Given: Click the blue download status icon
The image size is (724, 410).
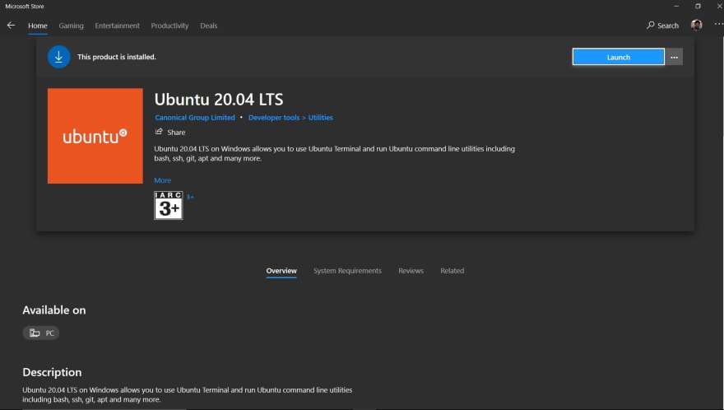Looking at the screenshot, I should [x=58, y=57].
